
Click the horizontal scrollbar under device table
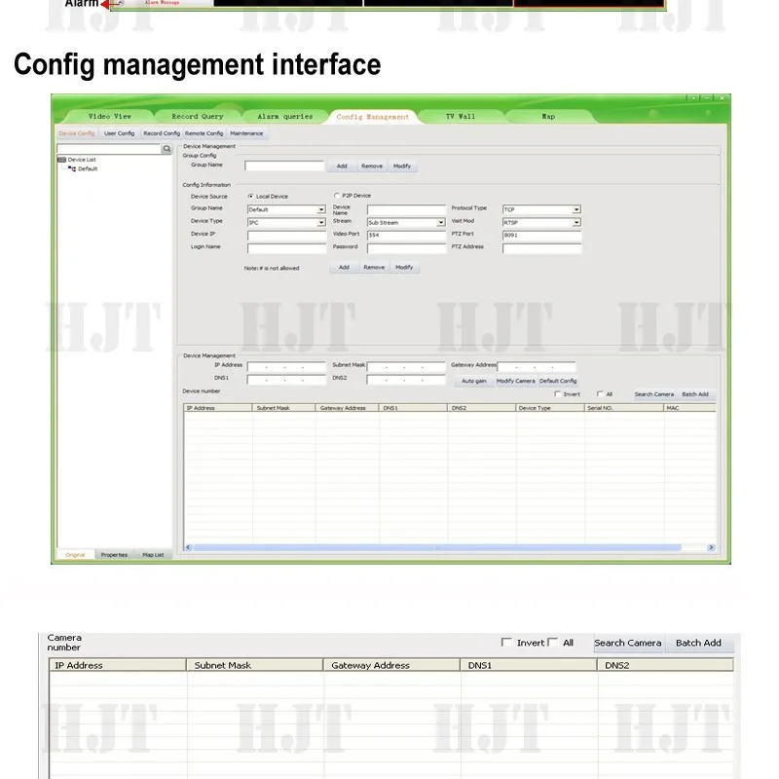point(437,547)
